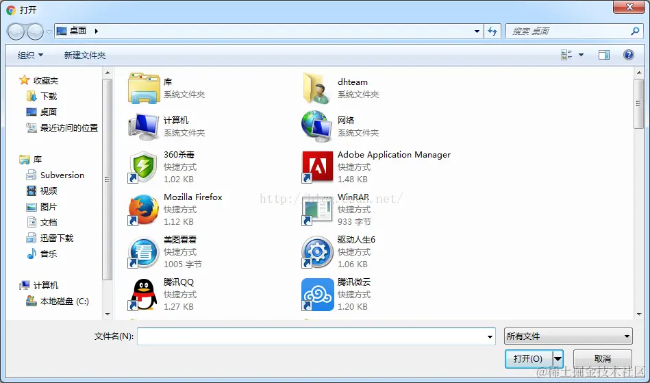Click the 搜索 桌面 search box
The width and height of the screenshot is (650, 383).
[573, 31]
